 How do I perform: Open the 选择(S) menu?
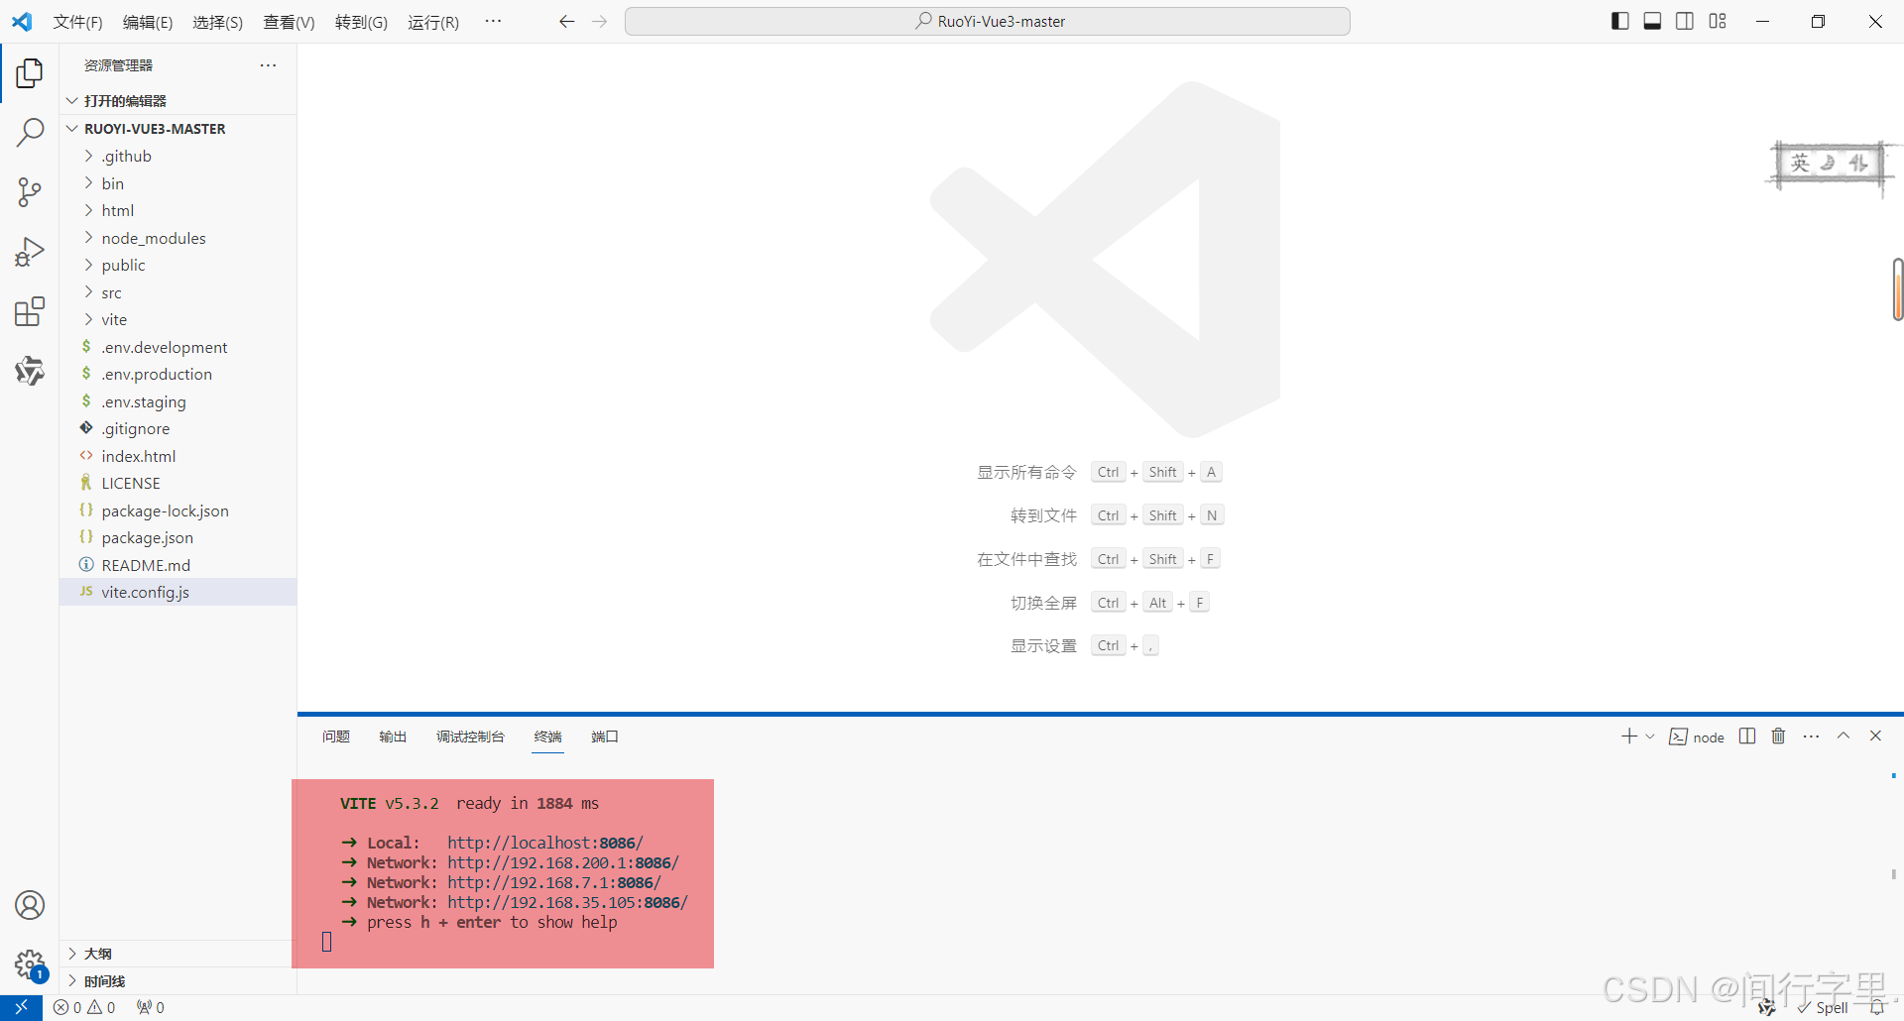[217, 22]
